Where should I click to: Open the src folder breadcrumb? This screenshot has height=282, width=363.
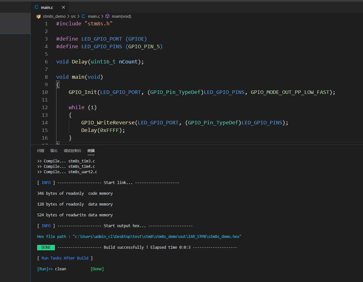[x=73, y=16]
